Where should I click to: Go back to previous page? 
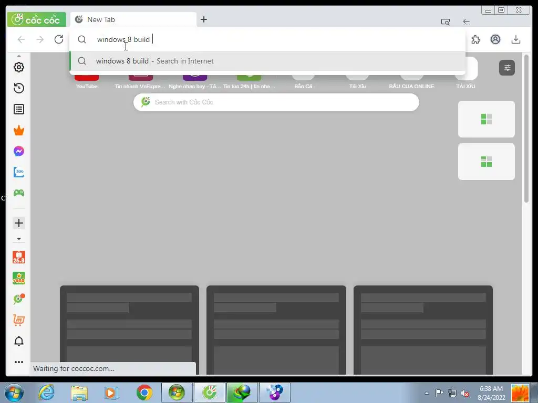[x=21, y=39]
